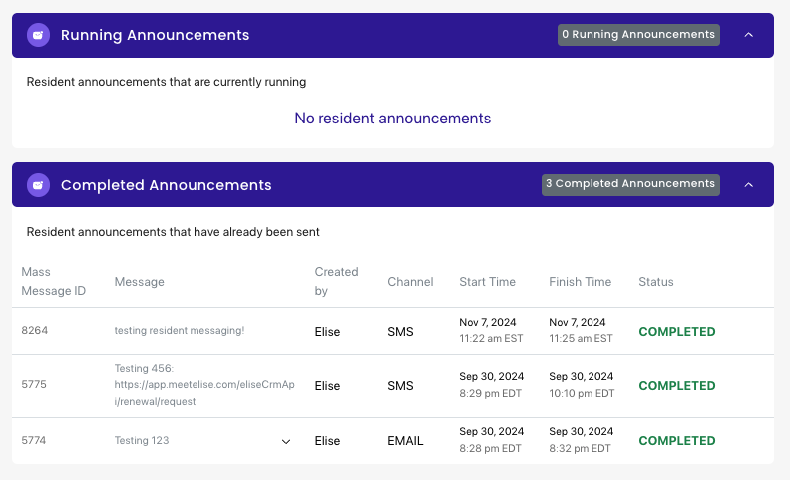Click 'Resident announcements that are currently running' text
Image resolution: width=790 pixels, height=480 pixels.
[x=167, y=82]
